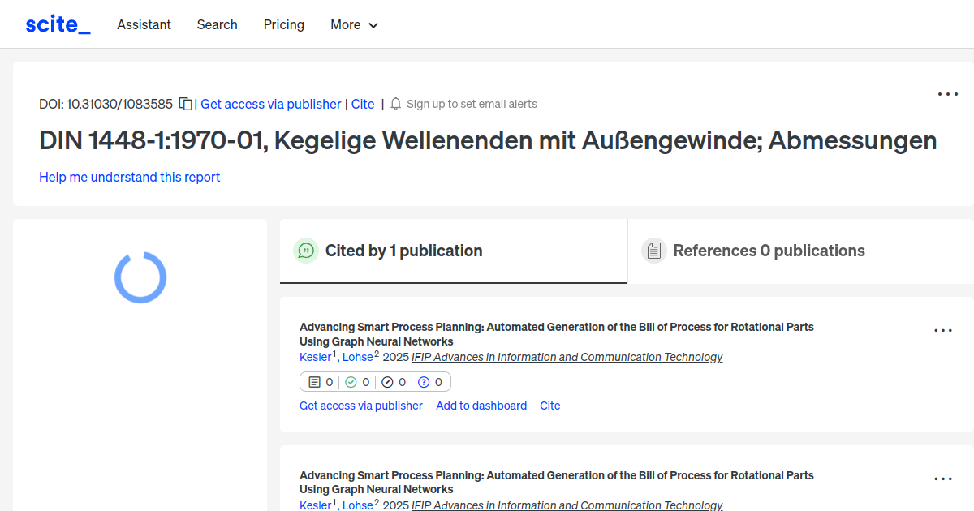
Task: Click the loading spinner in the left panel
Action: [140, 277]
